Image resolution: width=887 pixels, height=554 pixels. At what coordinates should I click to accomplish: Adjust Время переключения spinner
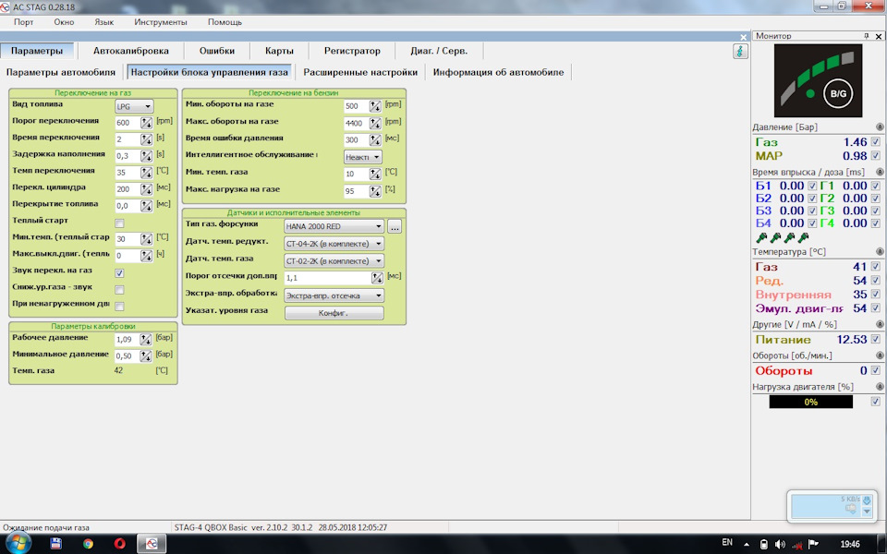click(x=147, y=139)
